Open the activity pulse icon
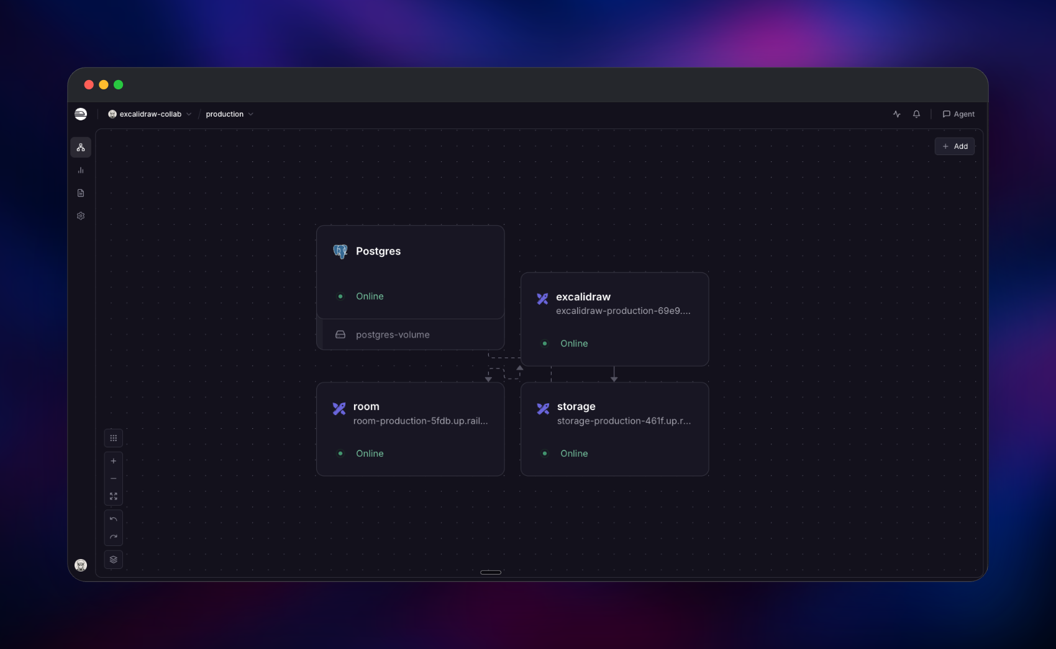 click(x=897, y=114)
